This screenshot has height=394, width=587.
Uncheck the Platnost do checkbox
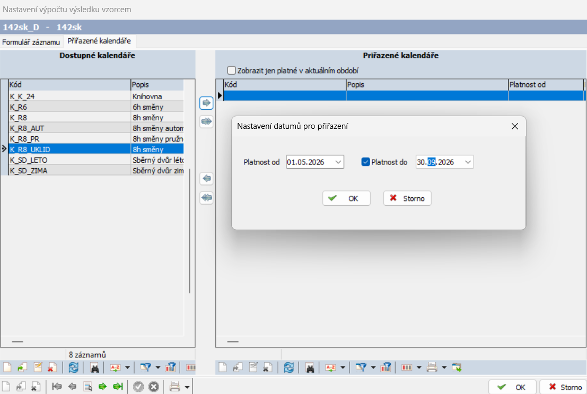coord(365,162)
